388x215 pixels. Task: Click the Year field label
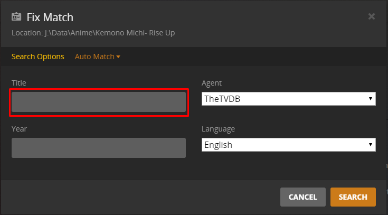(19, 129)
